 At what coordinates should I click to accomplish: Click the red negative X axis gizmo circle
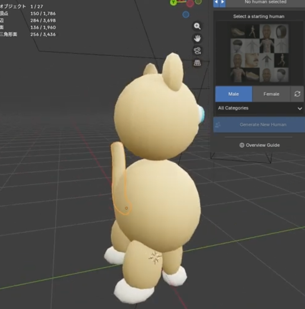coord(190,4)
